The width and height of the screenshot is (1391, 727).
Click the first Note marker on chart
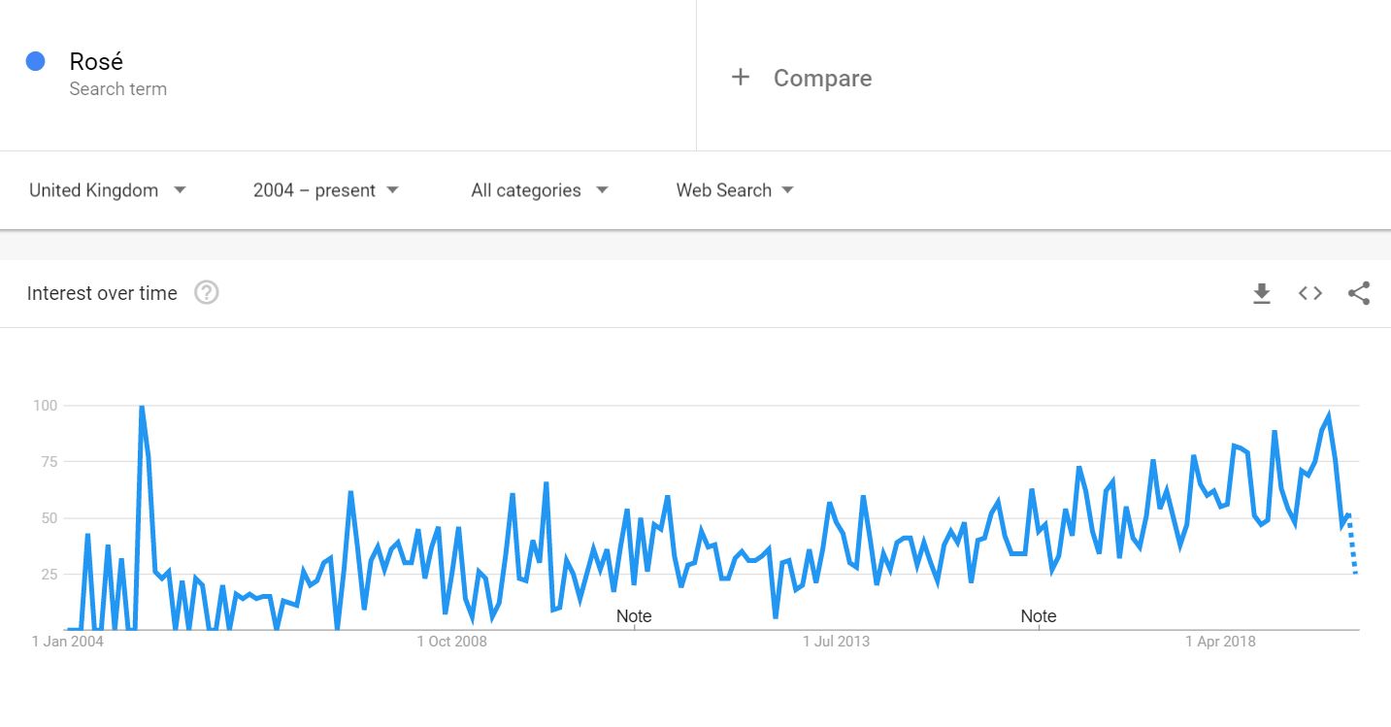pos(634,616)
